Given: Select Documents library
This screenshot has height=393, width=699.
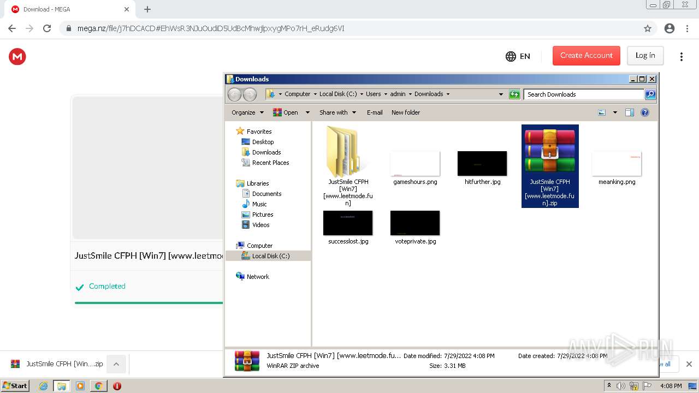Looking at the screenshot, I should [266, 194].
